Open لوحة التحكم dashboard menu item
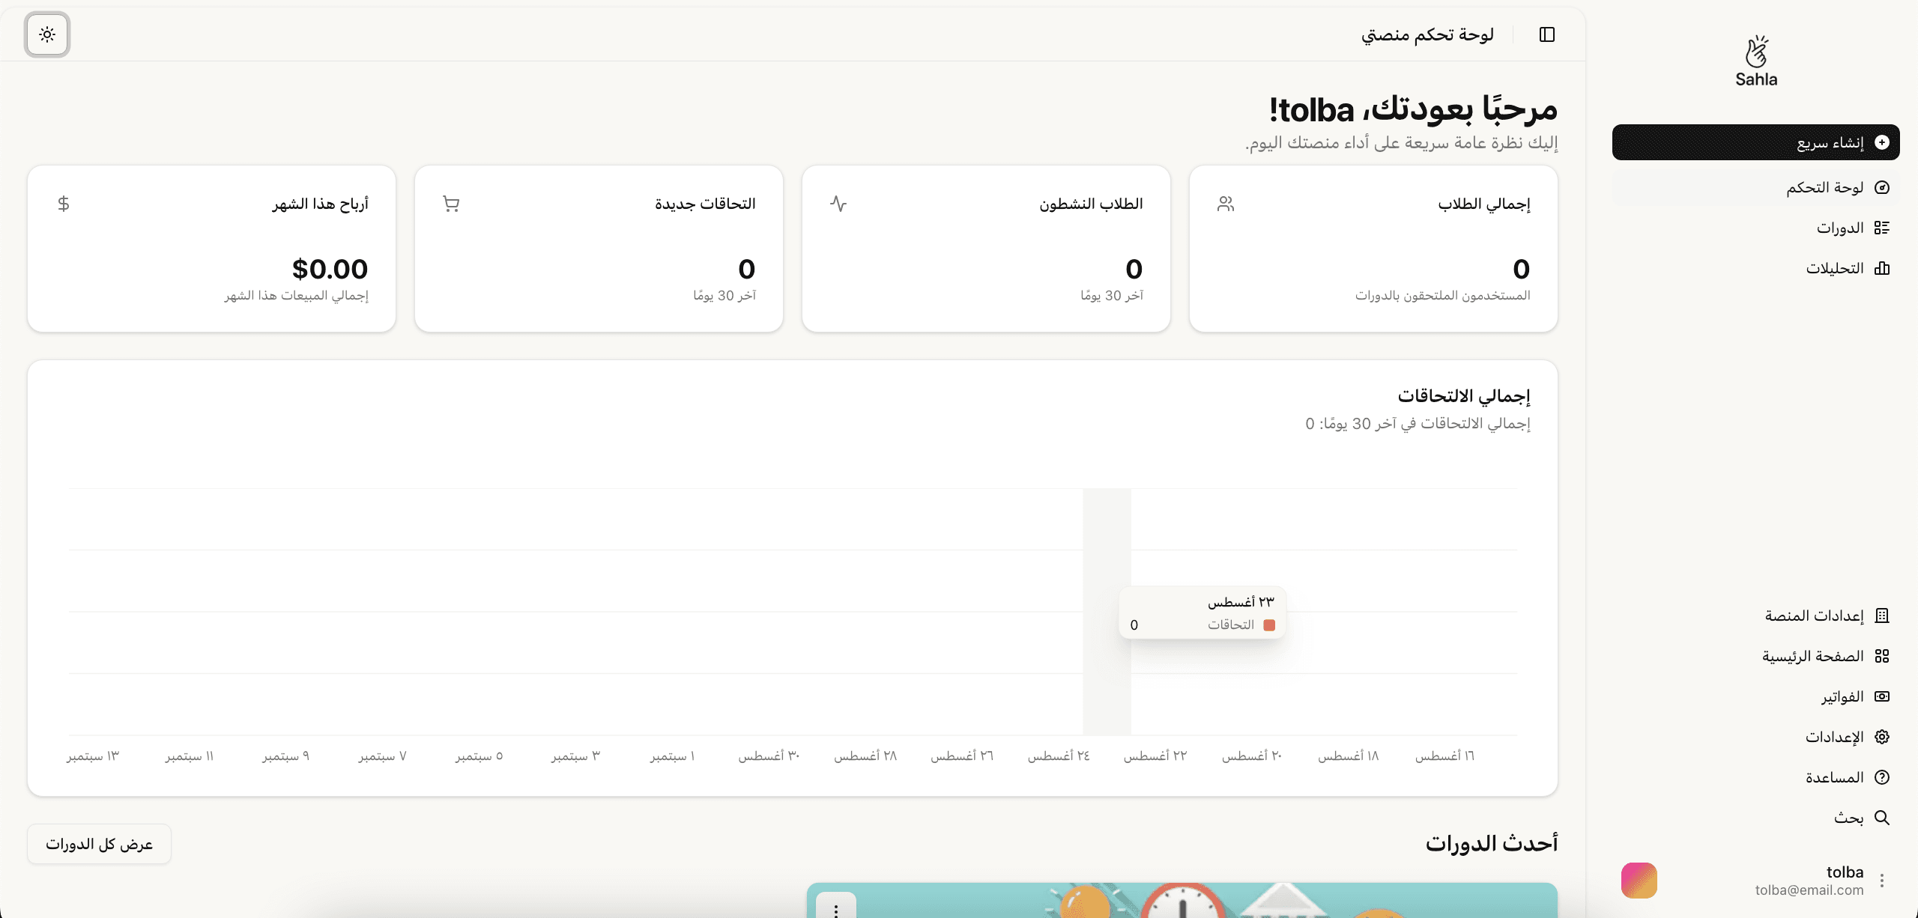1918x918 pixels. coord(1825,187)
